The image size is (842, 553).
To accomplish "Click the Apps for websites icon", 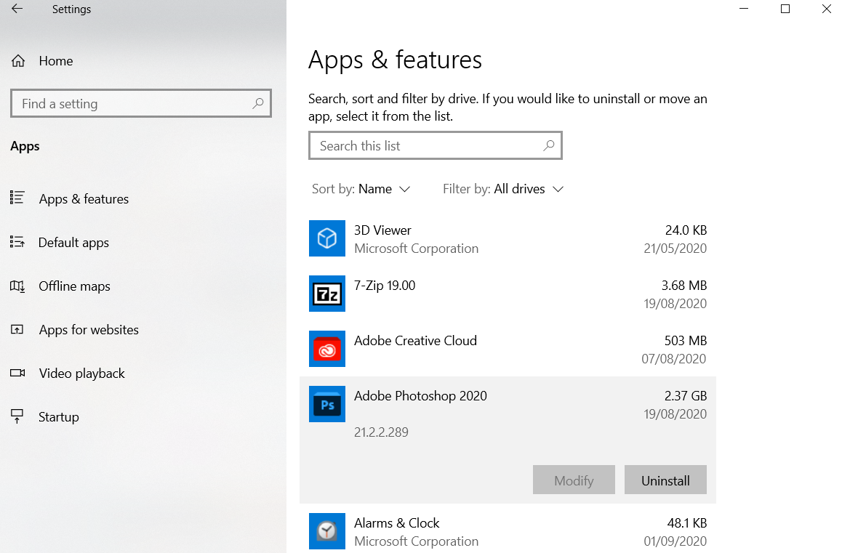I will point(17,329).
